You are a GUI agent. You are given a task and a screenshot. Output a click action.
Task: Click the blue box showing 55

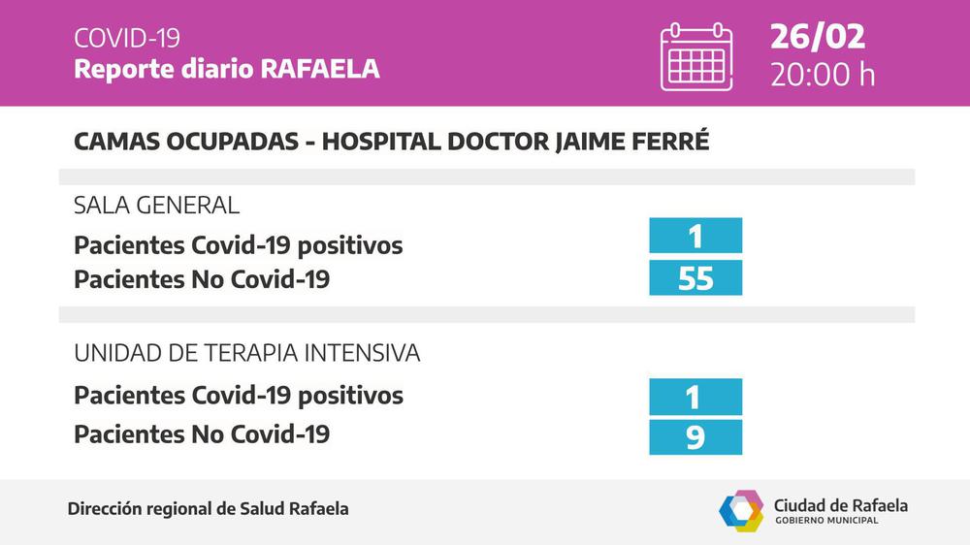click(695, 277)
